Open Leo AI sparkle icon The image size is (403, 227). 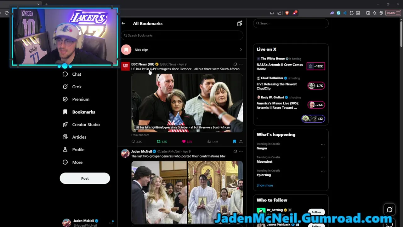coord(375,13)
